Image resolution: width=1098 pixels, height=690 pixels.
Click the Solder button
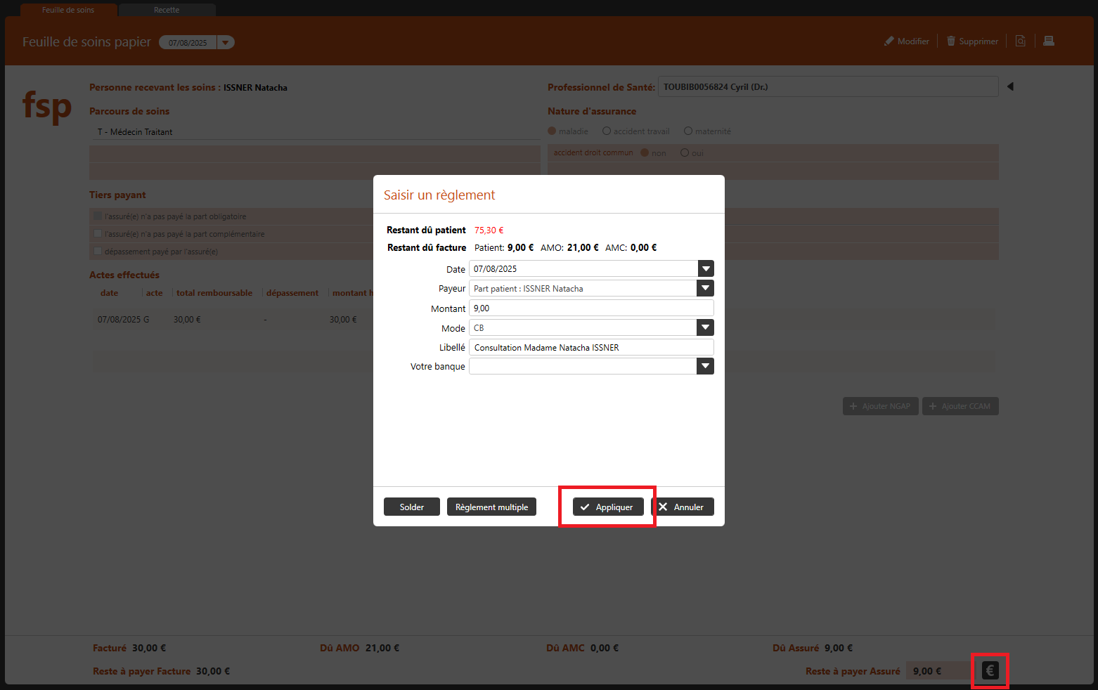(x=412, y=507)
